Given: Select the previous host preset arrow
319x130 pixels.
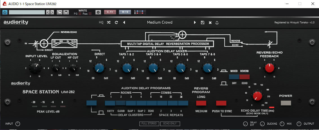Looking at the screenshot, I should click(x=48, y=12).
